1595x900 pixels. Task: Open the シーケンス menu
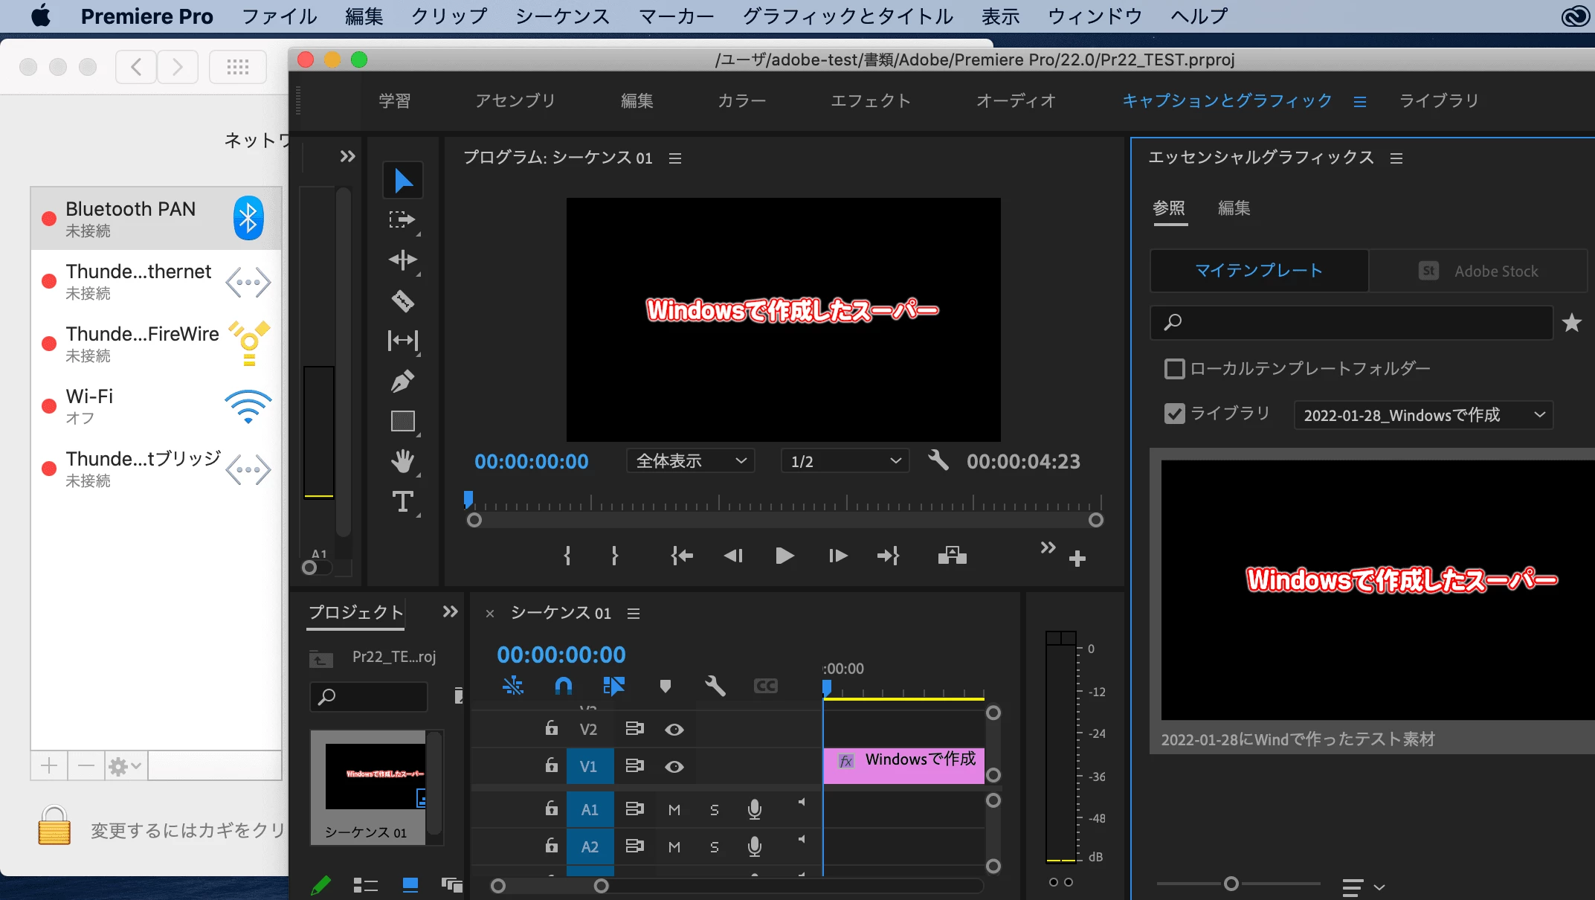click(x=563, y=16)
